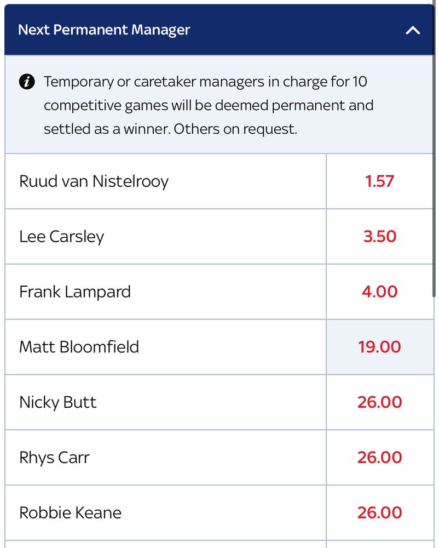Select Nicky Butt odds 26.00
Screen dimensions: 439x548
380,402
